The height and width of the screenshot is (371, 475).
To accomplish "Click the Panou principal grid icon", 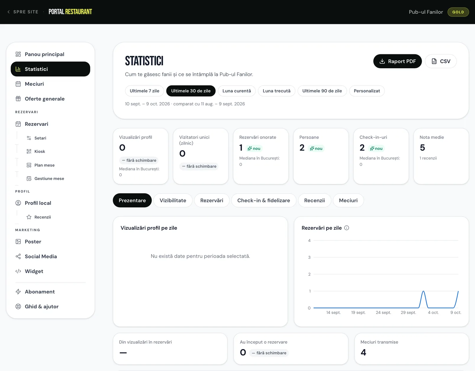I will pos(18,54).
